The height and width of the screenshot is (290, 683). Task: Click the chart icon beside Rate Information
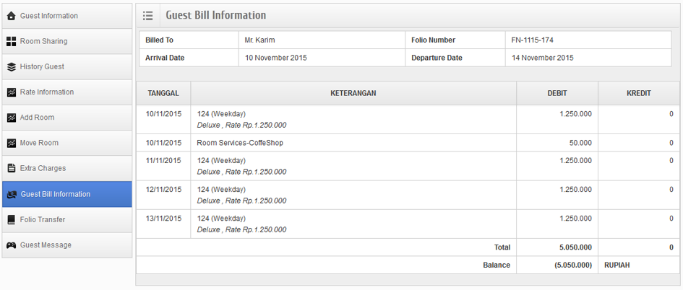pos(11,92)
